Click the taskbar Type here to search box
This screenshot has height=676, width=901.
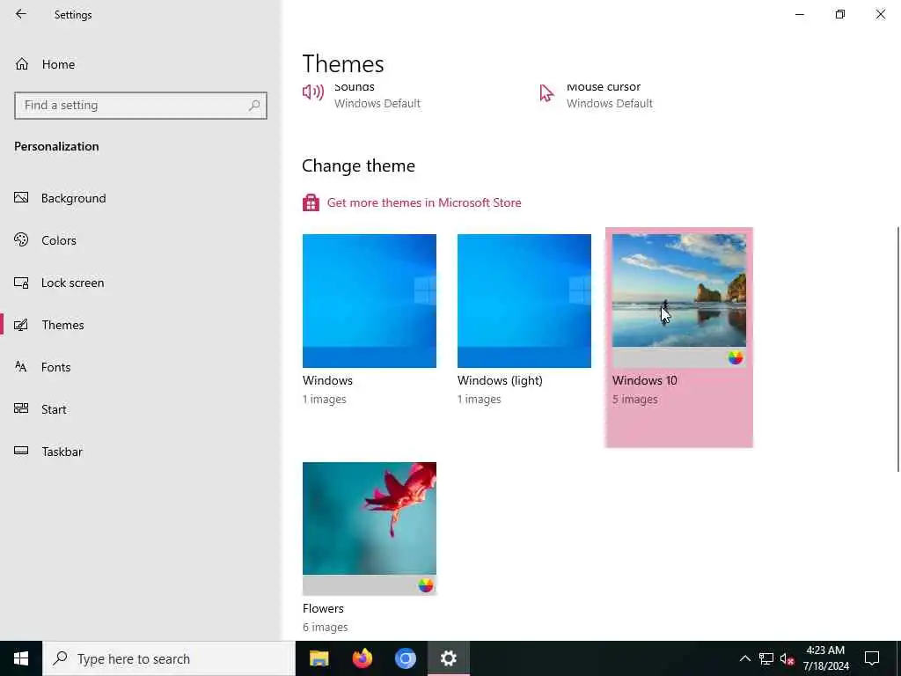[168, 658]
